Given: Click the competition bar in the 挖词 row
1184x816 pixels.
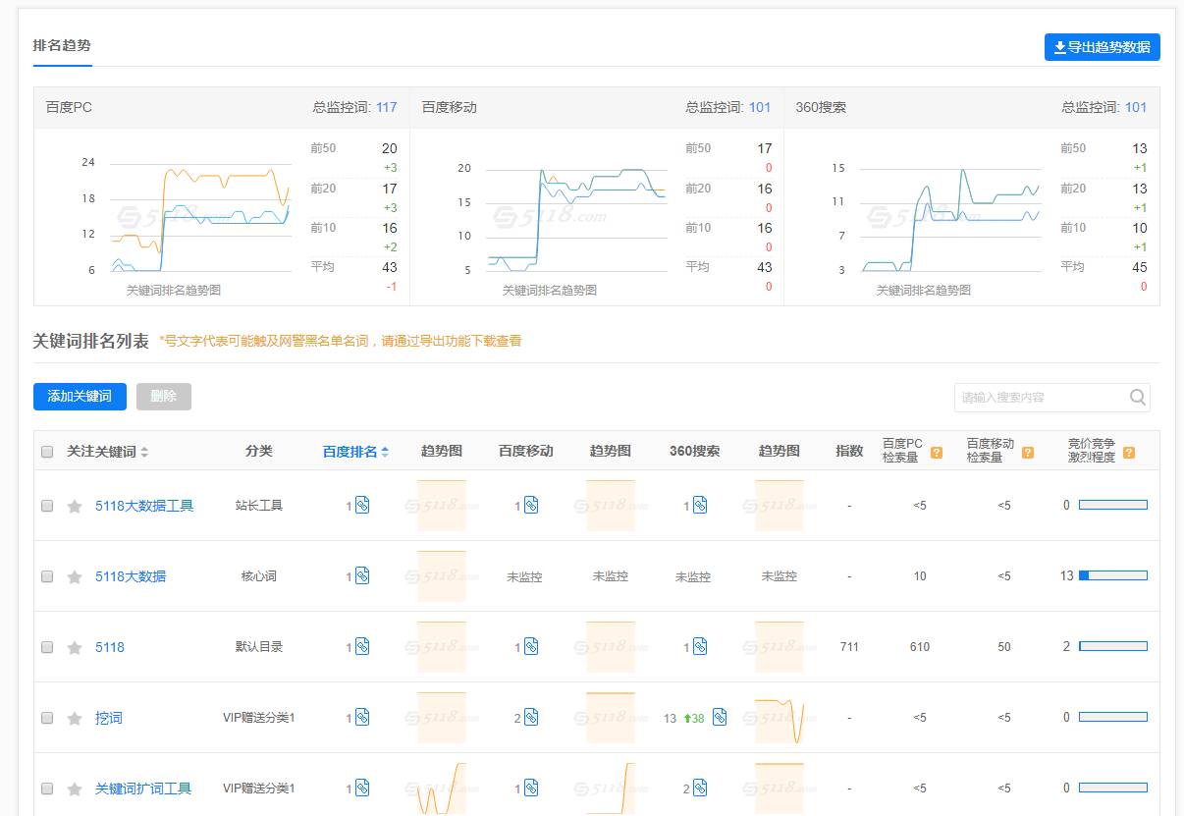Looking at the screenshot, I should click(x=1113, y=717).
